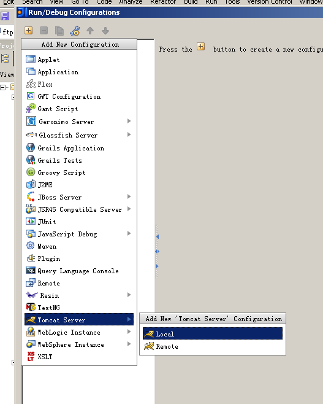Click the Add New Configuration plus icon
The height and width of the screenshot is (404, 323).
pyautogui.click(x=29, y=31)
